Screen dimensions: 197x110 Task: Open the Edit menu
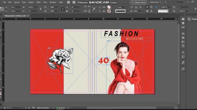10,2
